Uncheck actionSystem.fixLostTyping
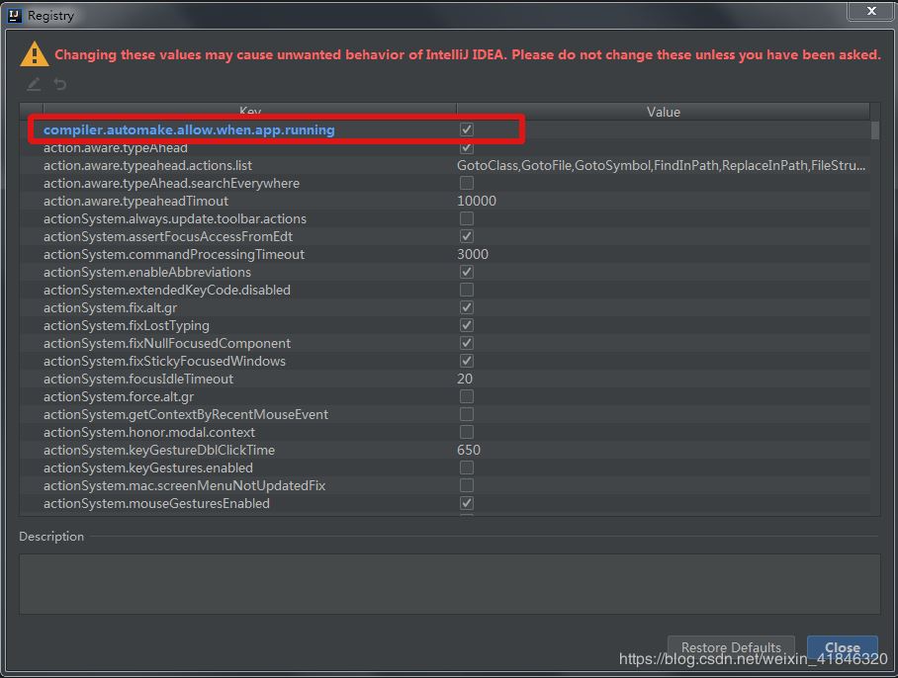The image size is (898, 678). tap(465, 325)
